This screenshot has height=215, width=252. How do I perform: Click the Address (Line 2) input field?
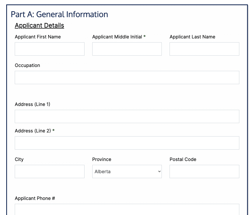click(x=127, y=143)
